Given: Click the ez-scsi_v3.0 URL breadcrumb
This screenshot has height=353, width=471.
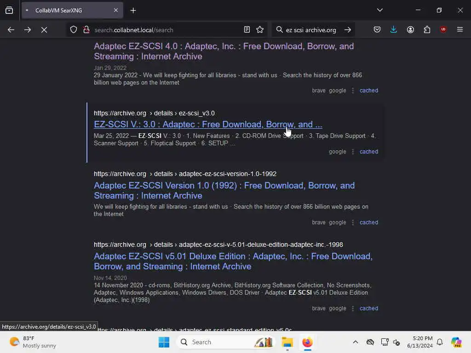Looking at the screenshot, I should point(154,113).
